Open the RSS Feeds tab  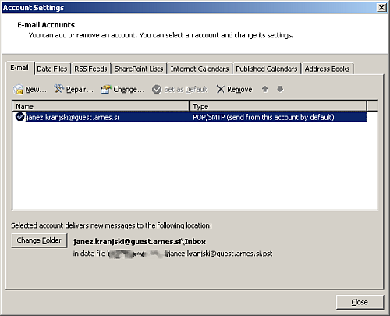tap(90, 69)
